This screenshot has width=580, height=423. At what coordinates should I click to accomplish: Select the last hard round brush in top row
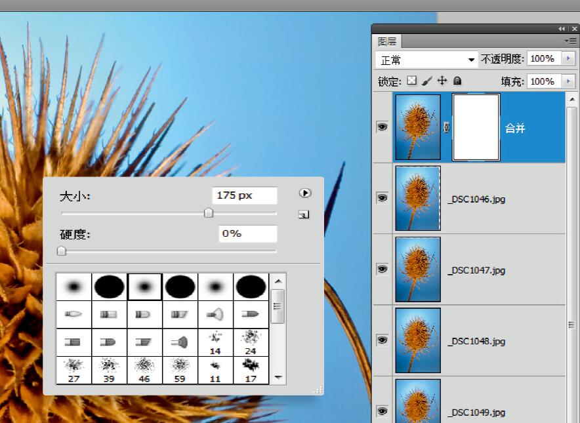point(251,287)
